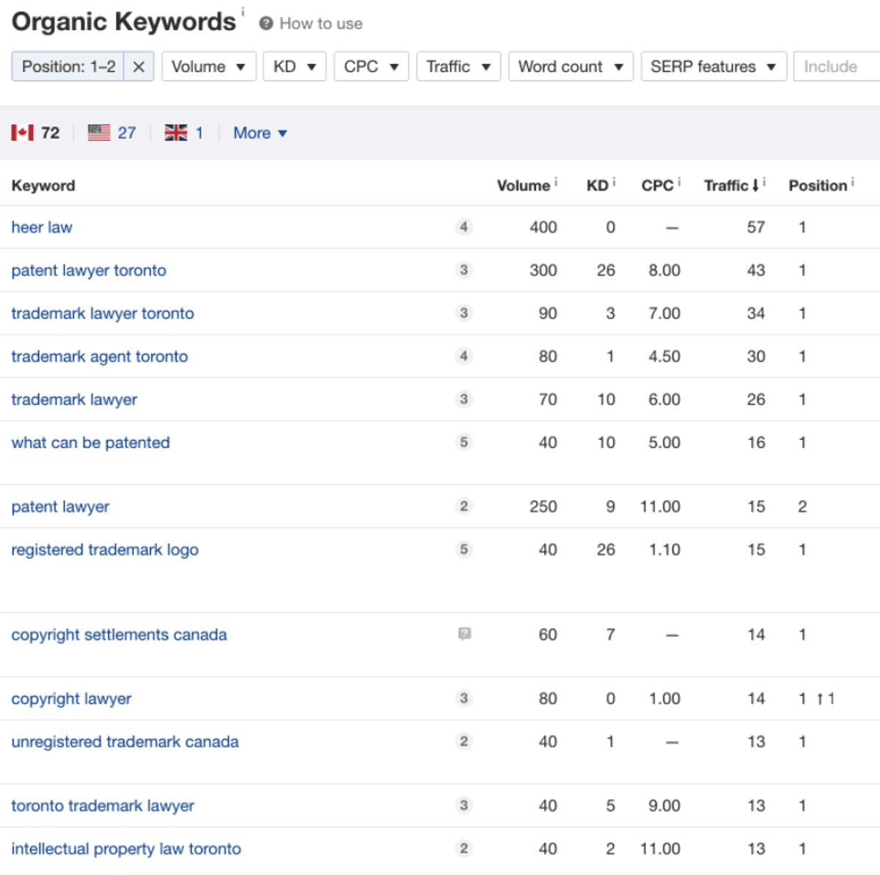Open the Volume filter dropdown
880x875 pixels.
(x=209, y=67)
